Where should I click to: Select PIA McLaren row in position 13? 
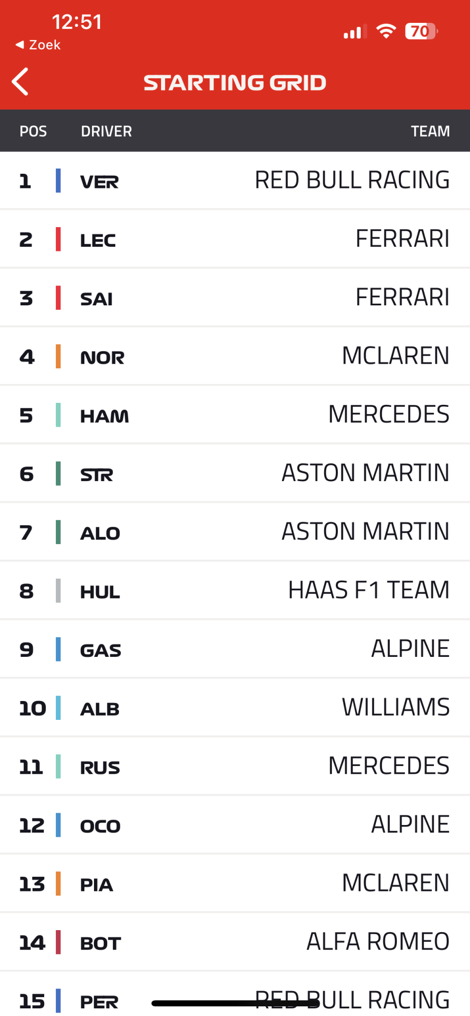click(235, 884)
